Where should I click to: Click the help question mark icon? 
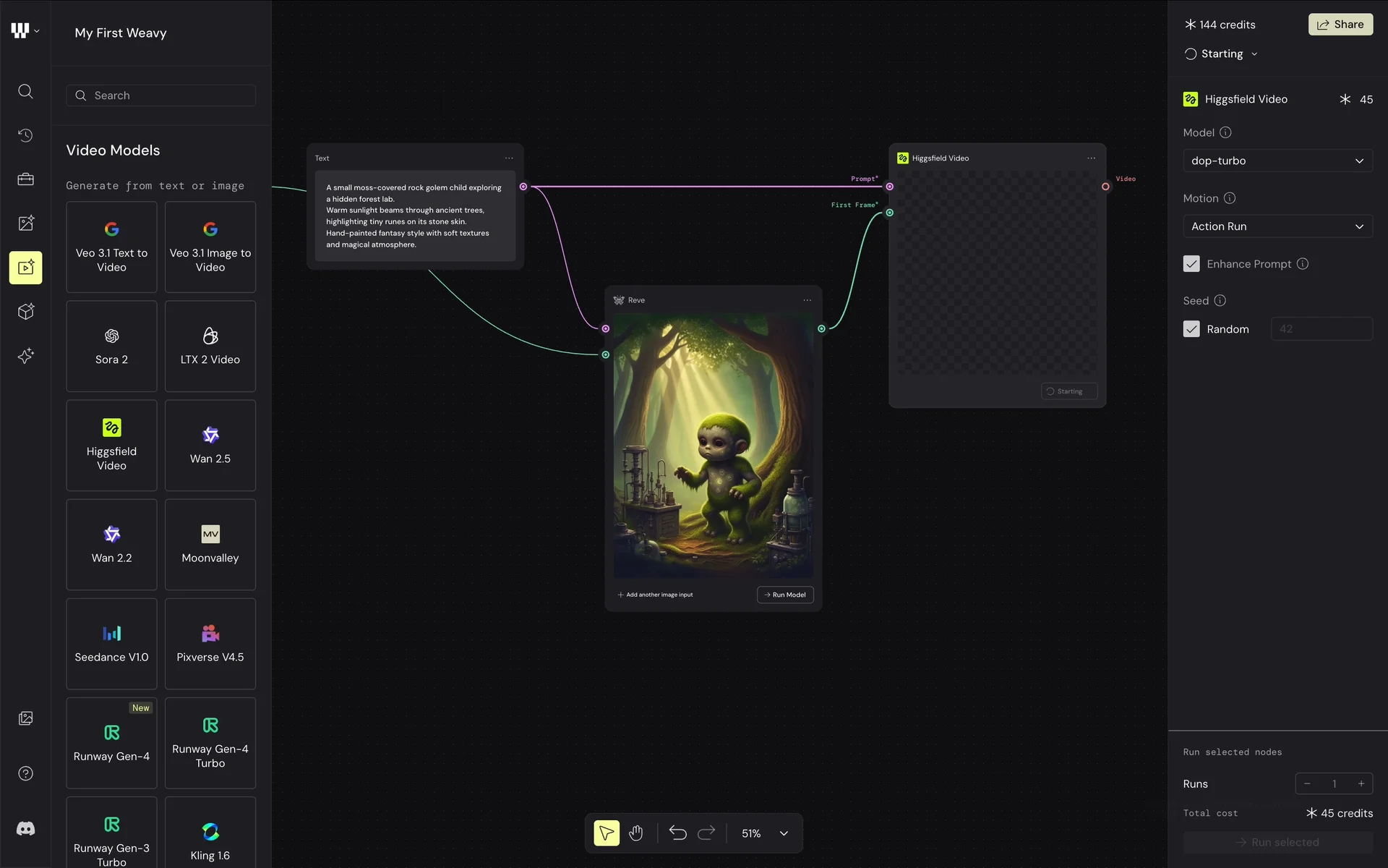coord(25,774)
